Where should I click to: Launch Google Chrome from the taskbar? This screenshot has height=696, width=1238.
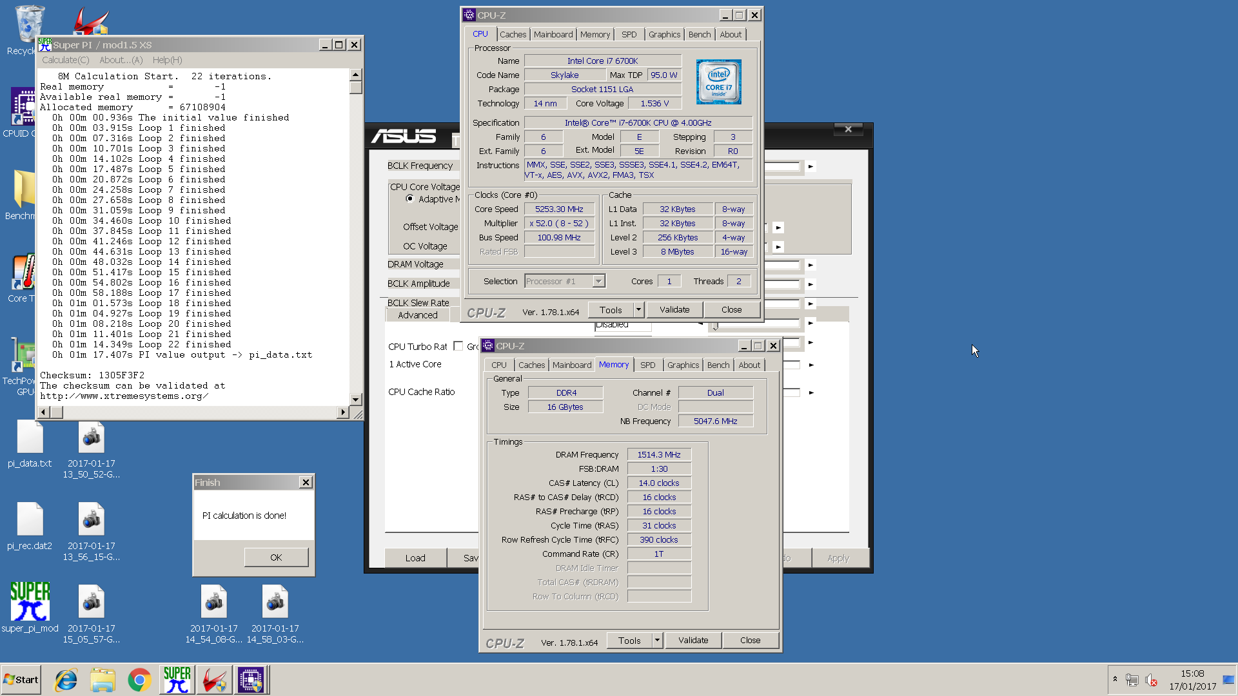pos(139,680)
